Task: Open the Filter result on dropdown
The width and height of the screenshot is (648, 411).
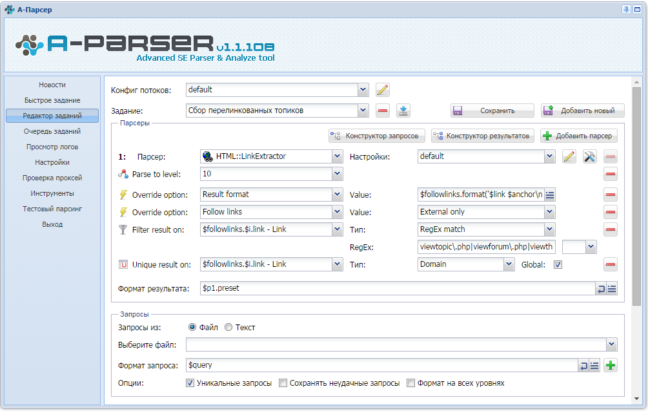Action: click(x=337, y=229)
